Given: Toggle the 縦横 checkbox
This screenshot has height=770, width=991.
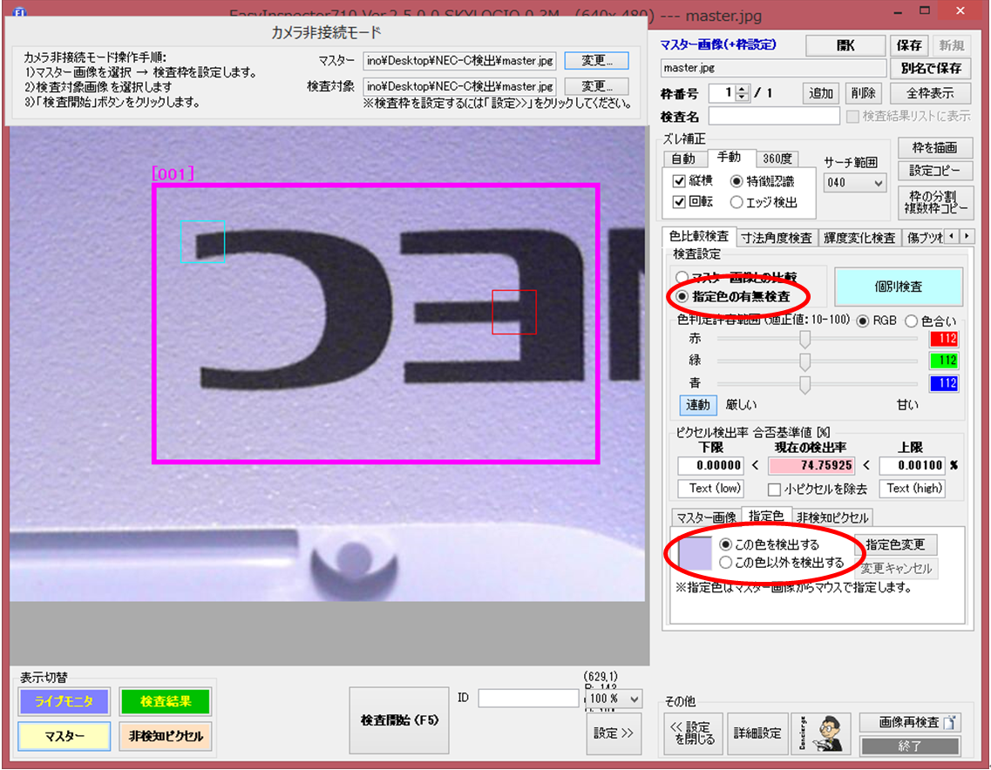Looking at the screenshot, I should [x=679, y=181].
